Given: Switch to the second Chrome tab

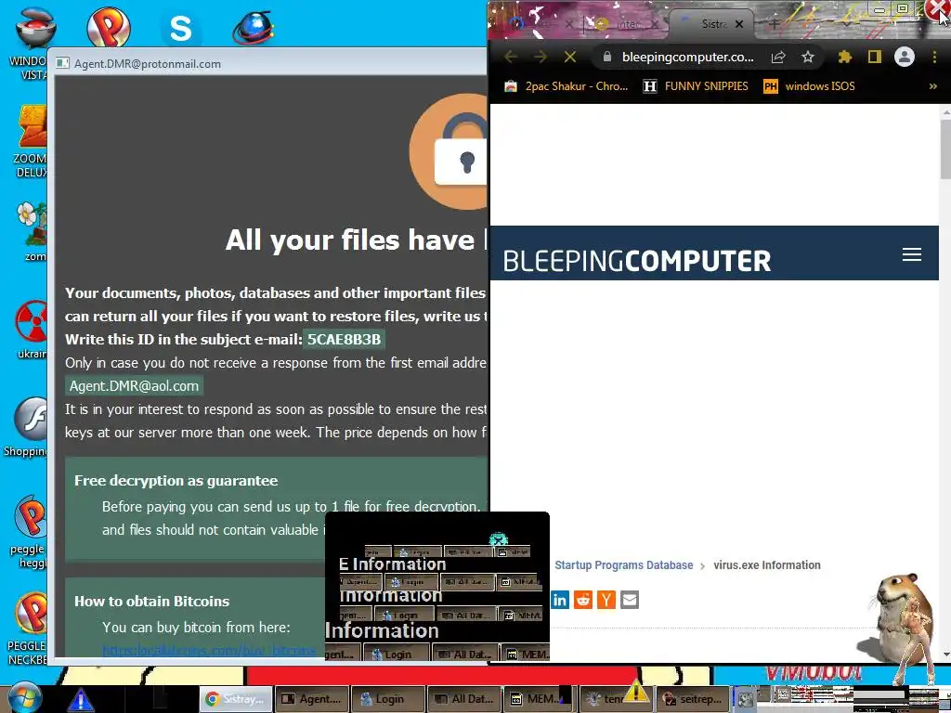Looking at the screenshot, I should pos(625,24).
